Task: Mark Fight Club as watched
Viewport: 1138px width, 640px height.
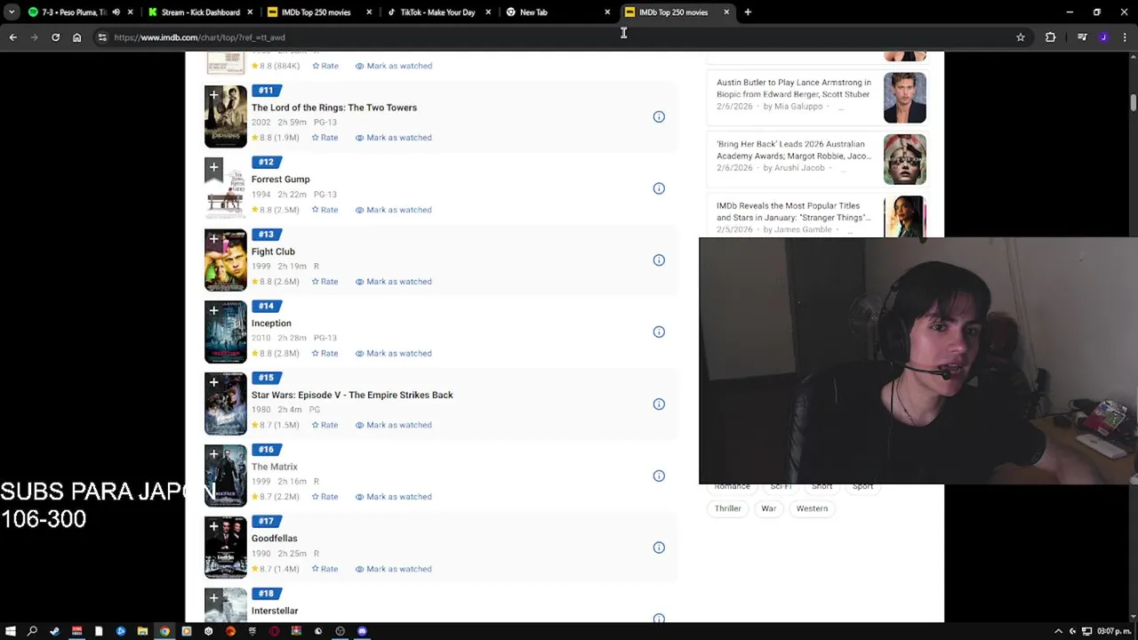Action: pyautogui.click(x=393, y=282)
